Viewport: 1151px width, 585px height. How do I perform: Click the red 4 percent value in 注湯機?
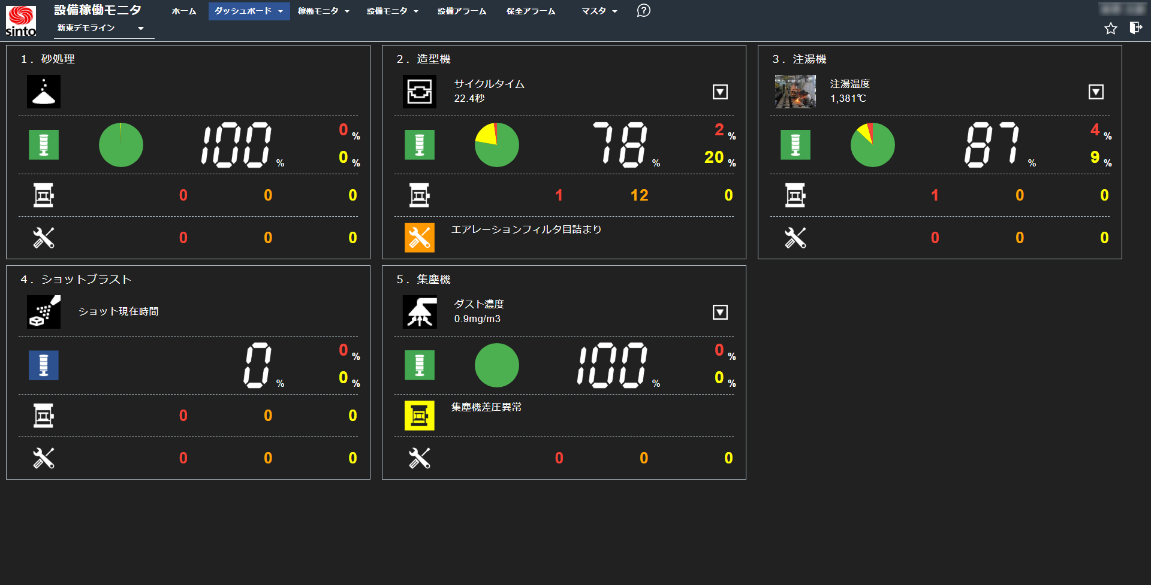click(x=1095, y=129)
